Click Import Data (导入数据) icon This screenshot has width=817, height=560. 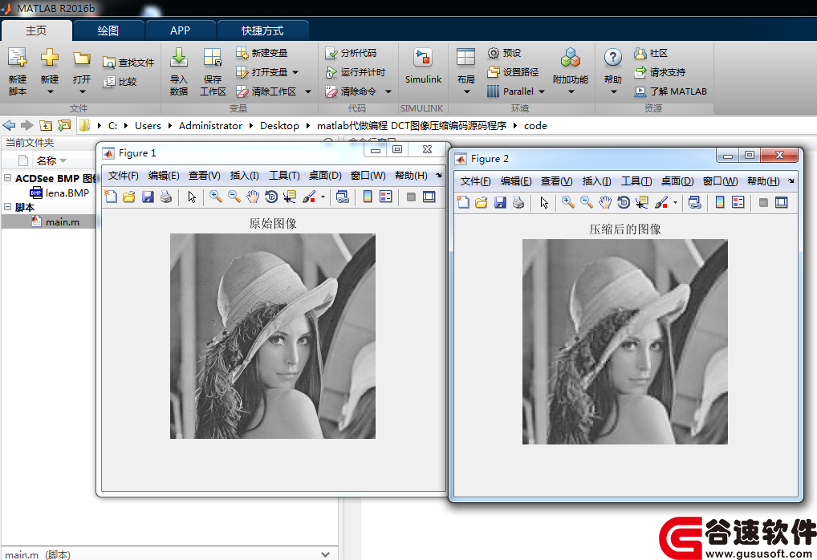click(x=179, y=57)
